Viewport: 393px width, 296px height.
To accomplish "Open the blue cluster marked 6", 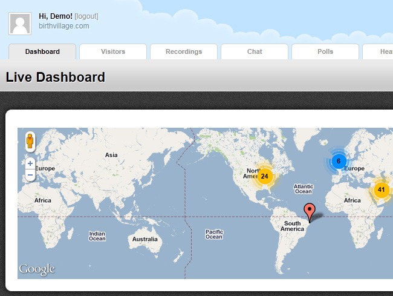I will click(339, 161).
